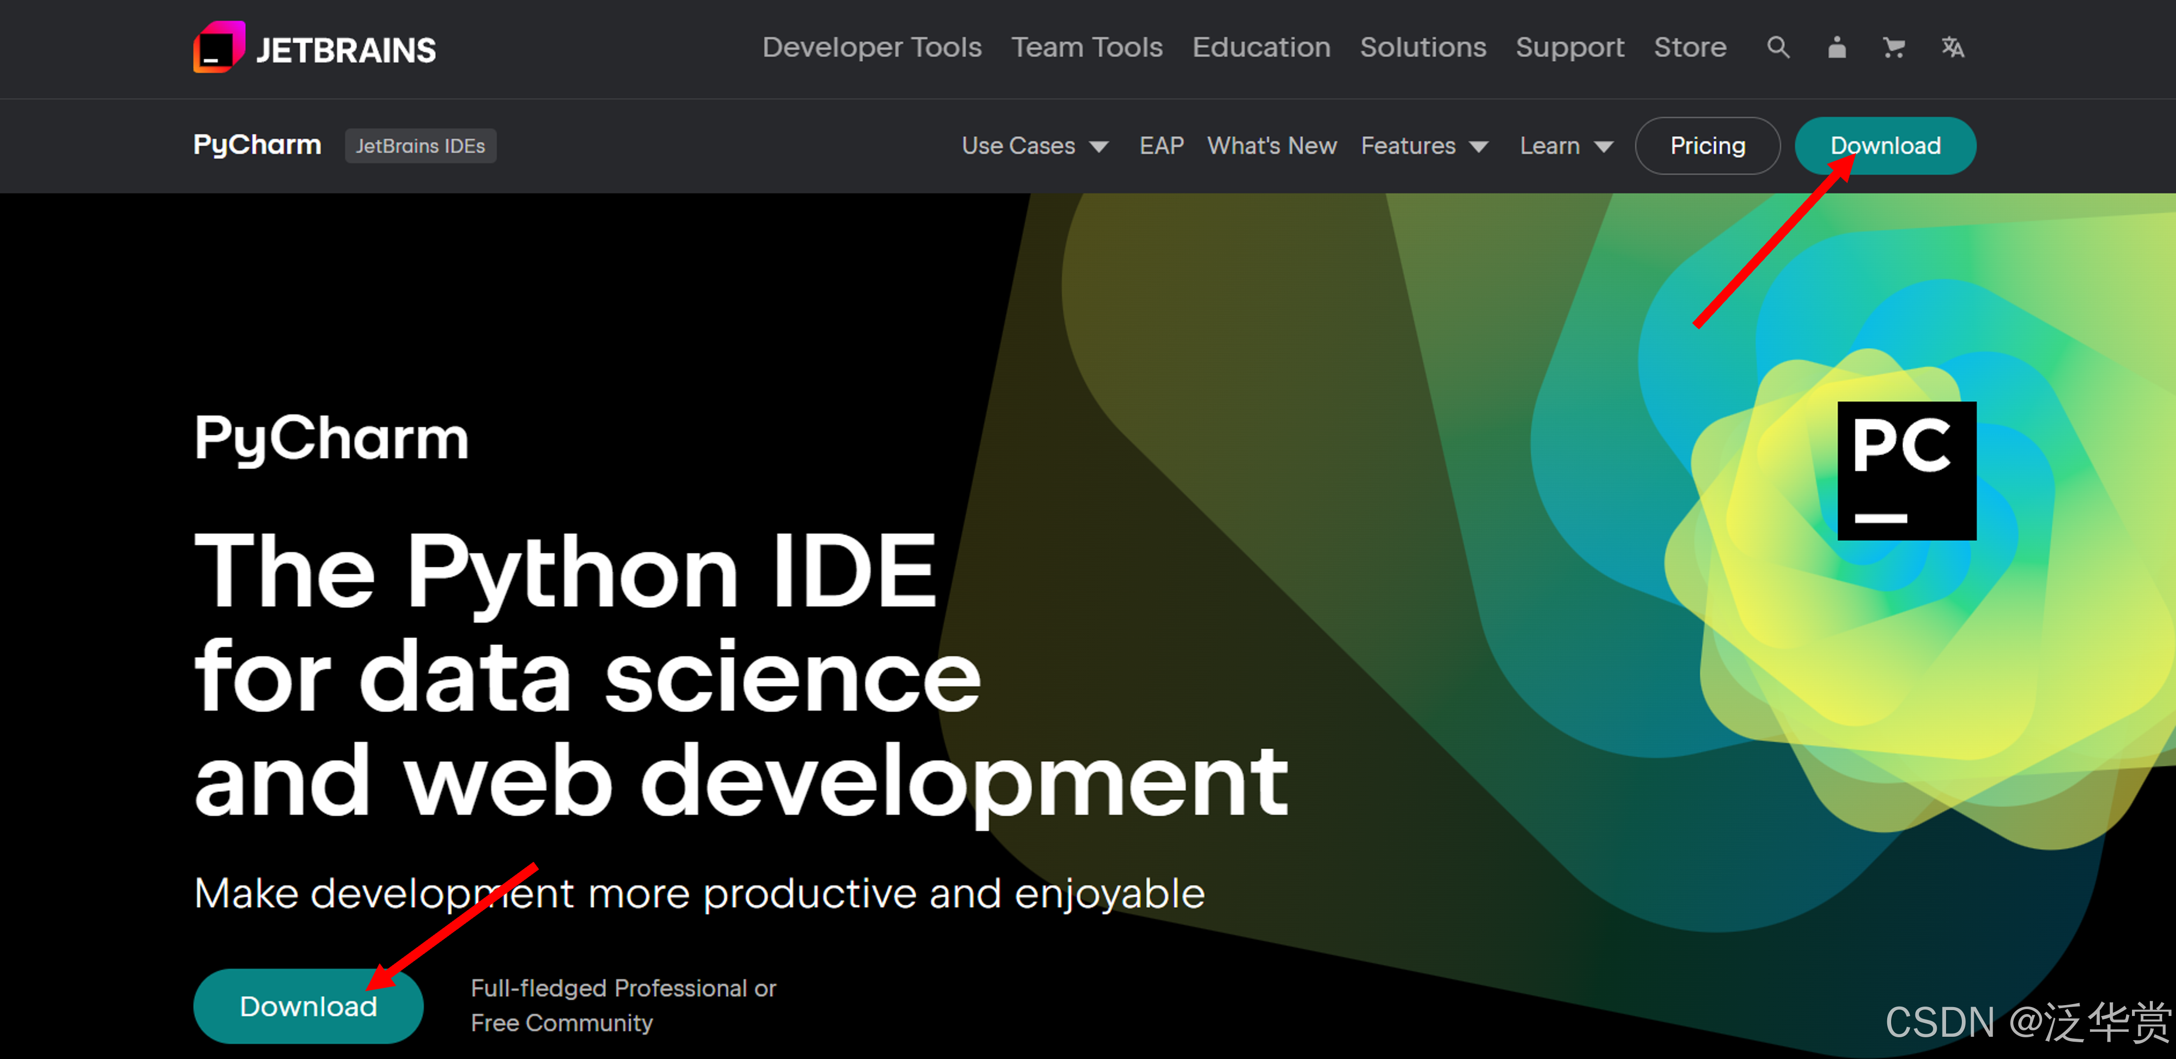Expand the Features dropdown arrow
The width and height of the screenshot is (2176, 1059).
click(1478, 147)
